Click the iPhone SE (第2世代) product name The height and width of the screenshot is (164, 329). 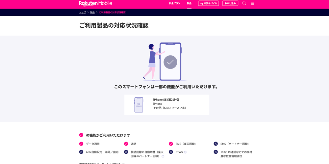[166, 99]
